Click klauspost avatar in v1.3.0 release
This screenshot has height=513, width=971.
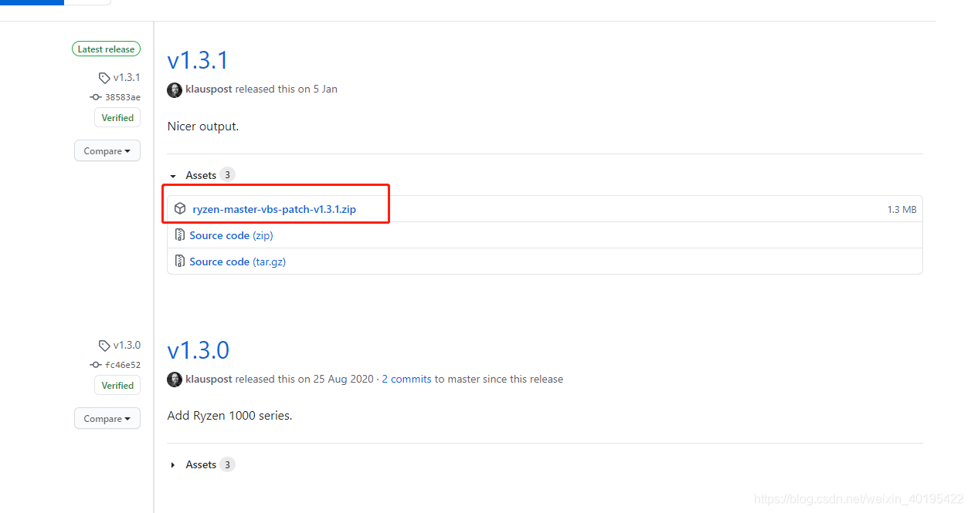pyautogui.click(x=175, y=380)
